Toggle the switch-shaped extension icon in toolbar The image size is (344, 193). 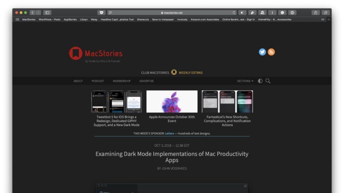242,13
